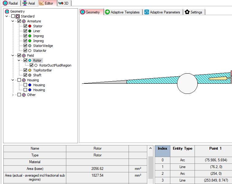Click the Index column header
This screenshot has width=232, height=184.
162,151
